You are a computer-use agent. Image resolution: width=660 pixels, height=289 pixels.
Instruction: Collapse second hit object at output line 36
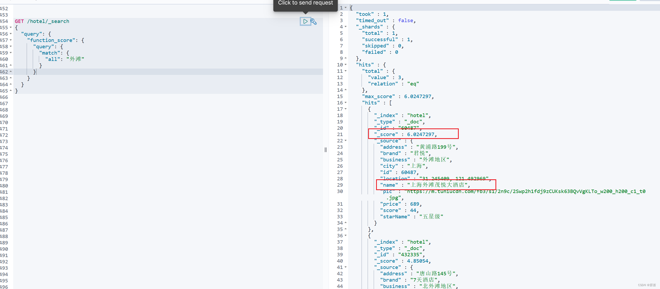(345, 235)
